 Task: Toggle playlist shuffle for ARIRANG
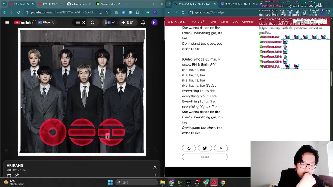click(17, 176)
